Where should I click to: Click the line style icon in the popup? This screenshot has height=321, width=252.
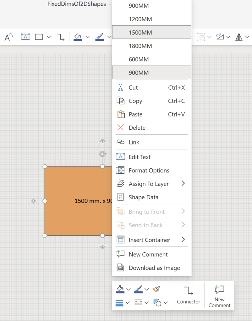point(139,303)
